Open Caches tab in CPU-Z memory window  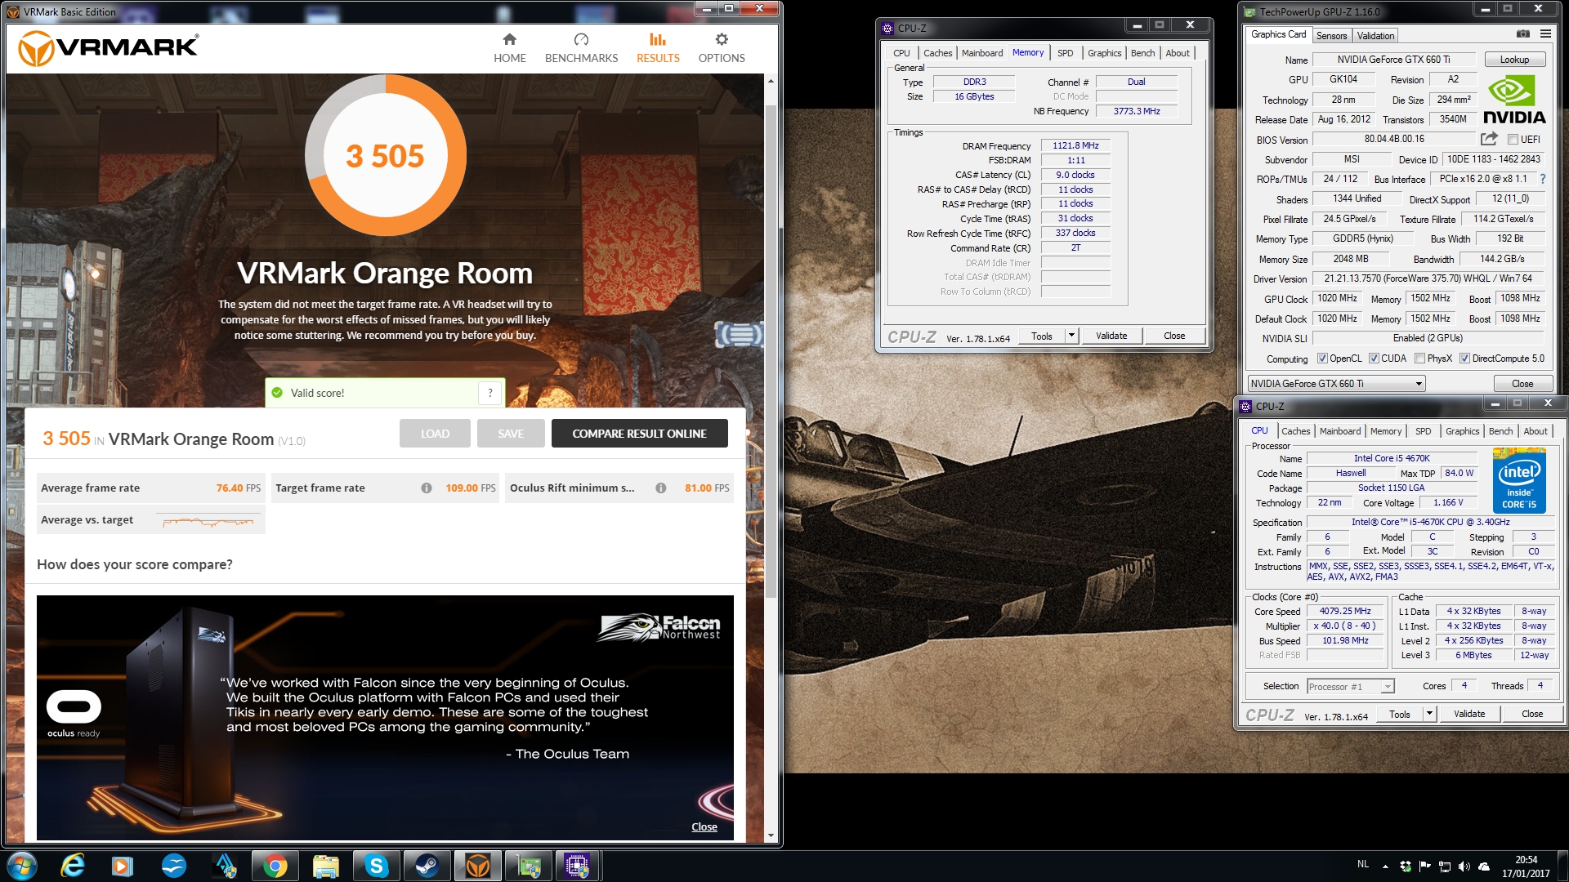point(937,53)
